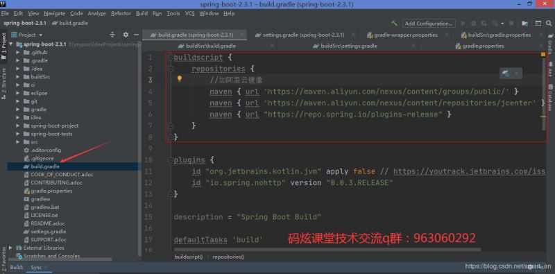Open the coverage run dropdown arrow

coord(502,24)
